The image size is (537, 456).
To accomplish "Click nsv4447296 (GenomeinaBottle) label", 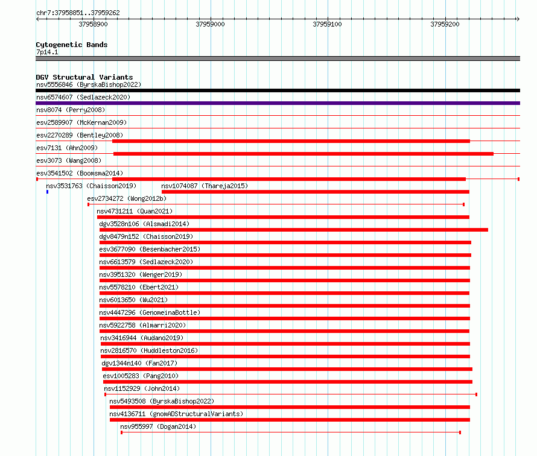I will 150,312.
